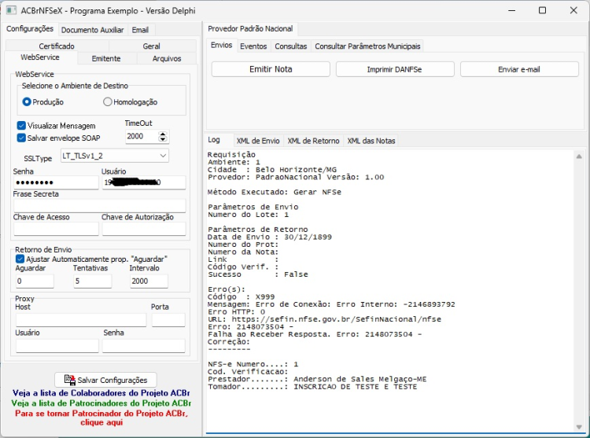Select the Produção radio button
Image resolution: width=590 pixels, height=438 pixels.
click(x=26, y=102)
